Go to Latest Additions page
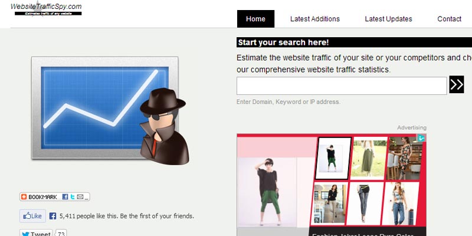 [x=315, y=19]
